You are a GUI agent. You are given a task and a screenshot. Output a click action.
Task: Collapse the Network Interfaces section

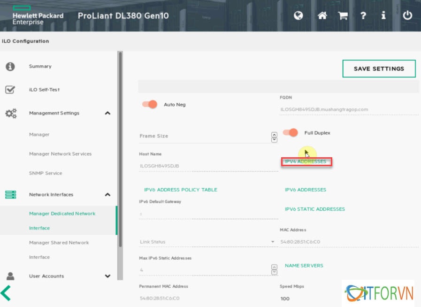click(107, 195)
